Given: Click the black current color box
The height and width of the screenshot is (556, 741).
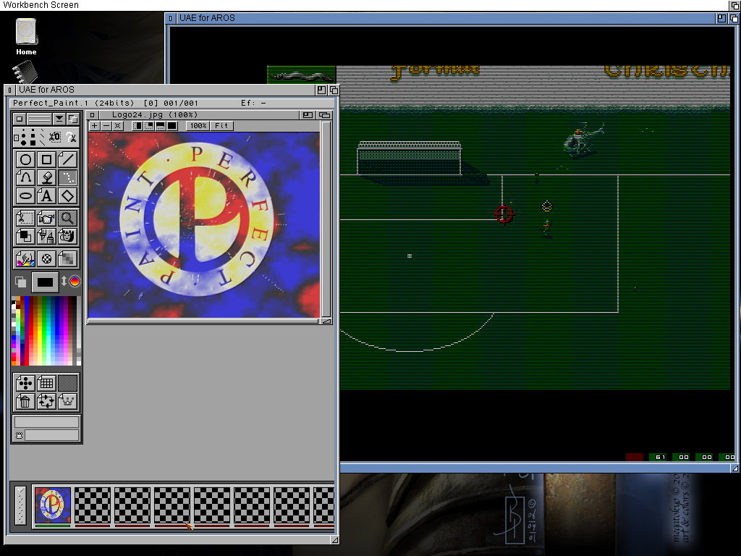Looking at the screenshot, I should pyautogui.click(x=45, y=282).
